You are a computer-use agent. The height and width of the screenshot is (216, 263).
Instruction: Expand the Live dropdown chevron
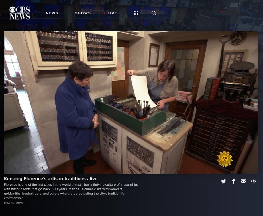[120, 13]
